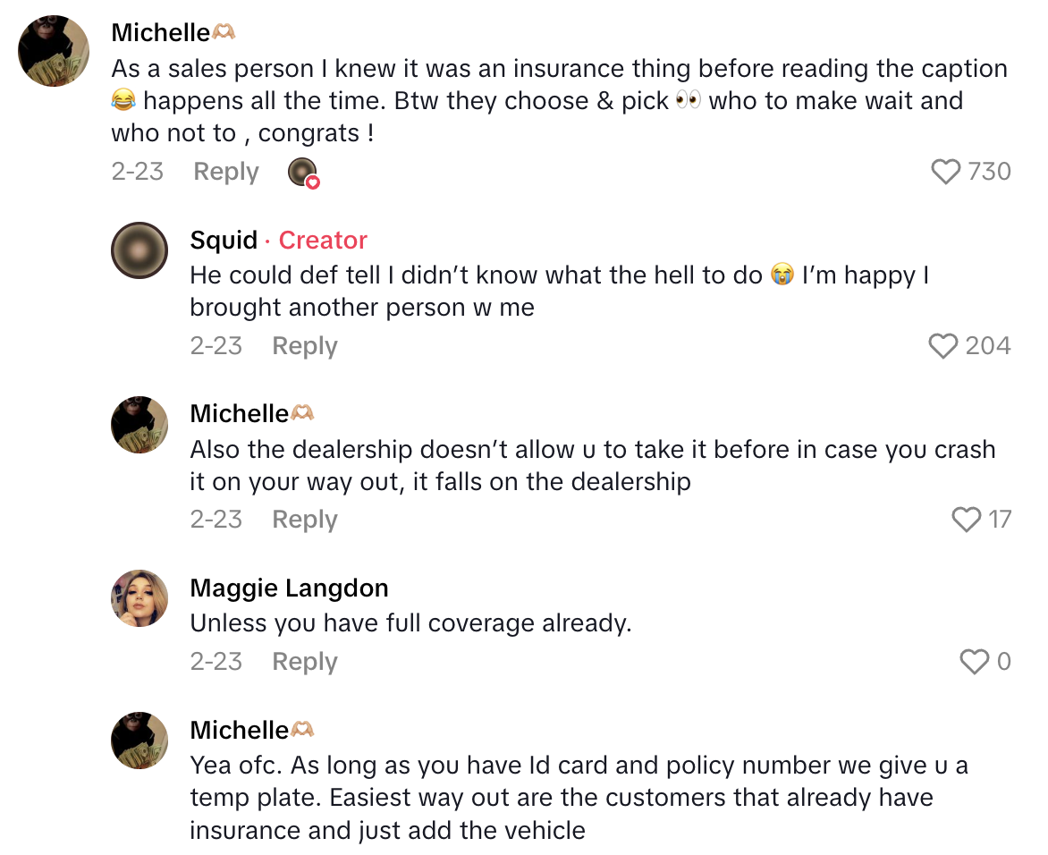1048x855 pixels.
Task: Like Michelle's top comment with 730 likes
Action: pos(945,172)
